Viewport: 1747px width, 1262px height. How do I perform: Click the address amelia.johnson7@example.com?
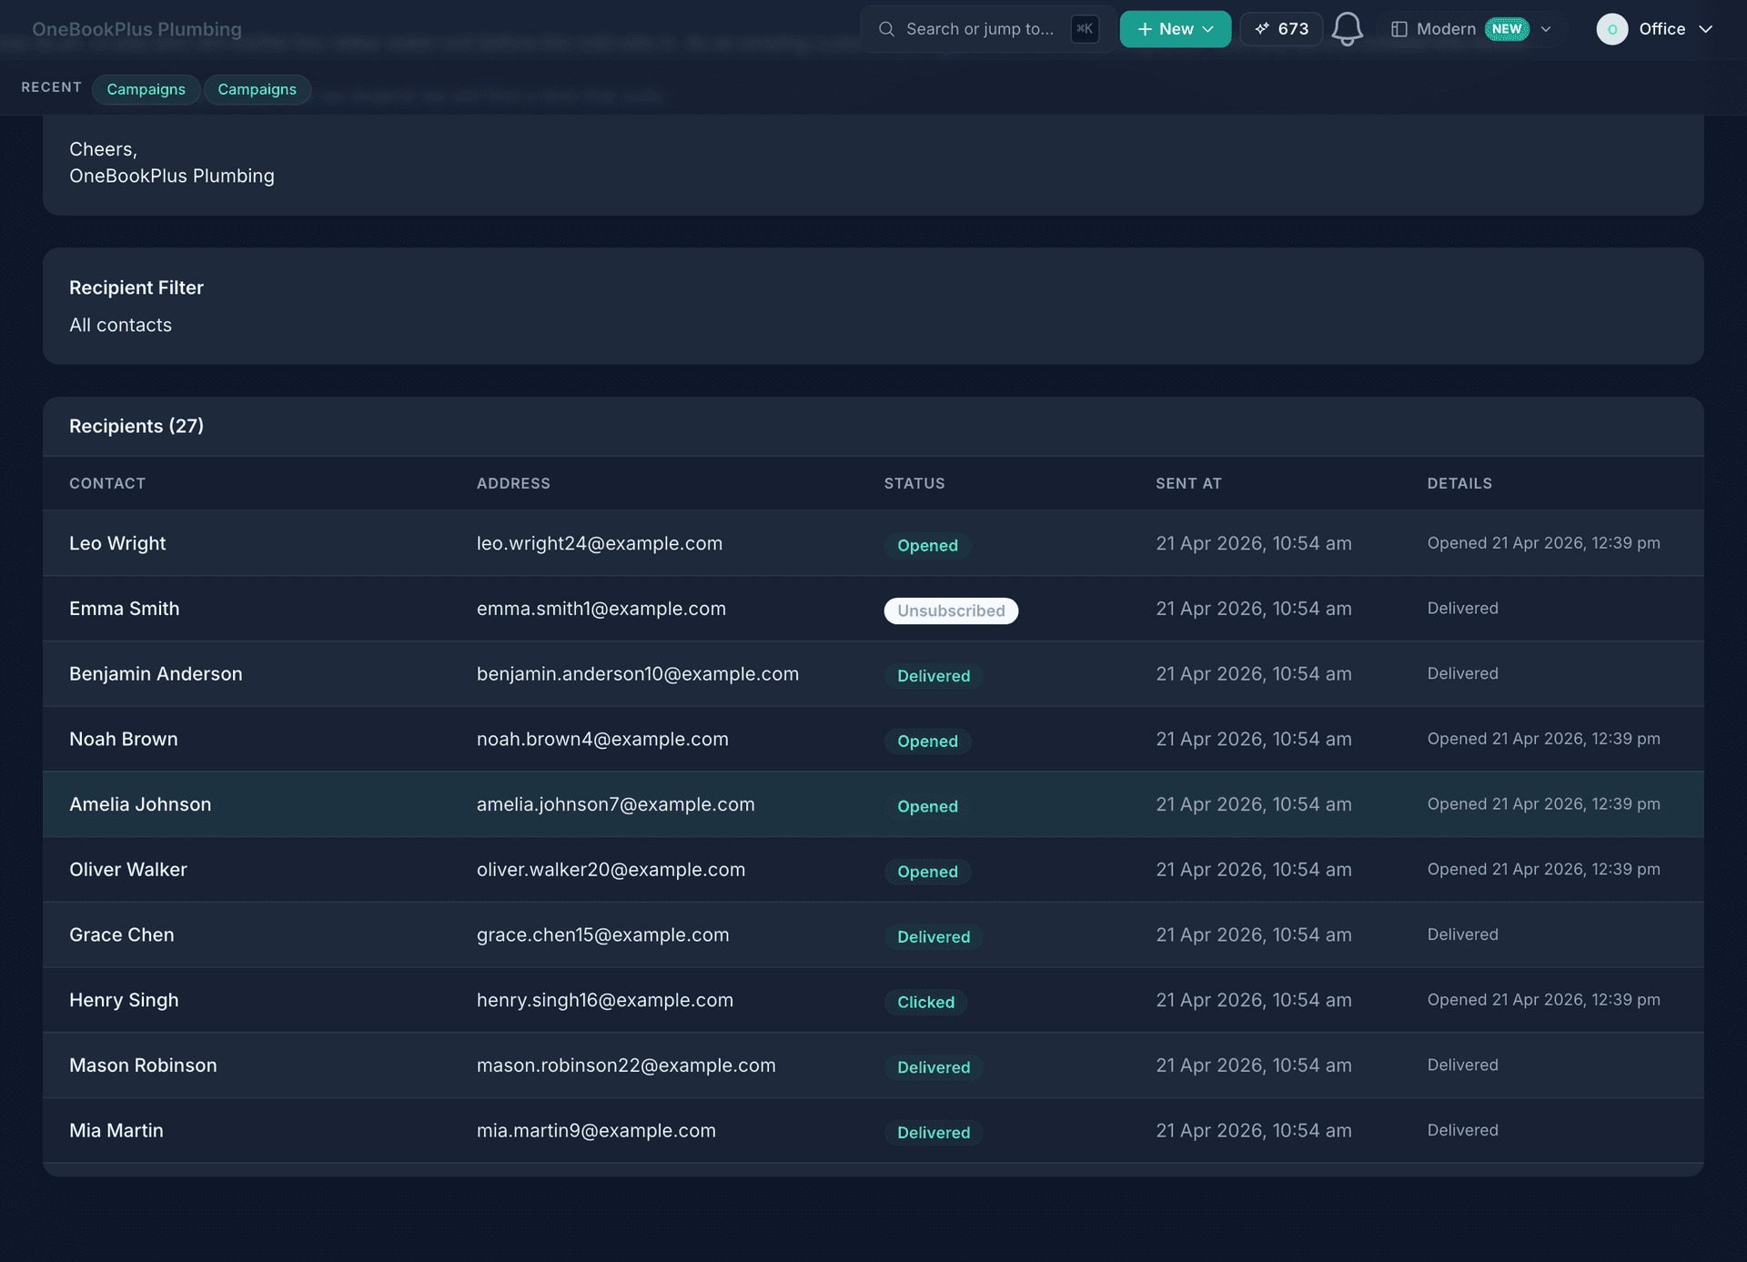click(616, 804)
